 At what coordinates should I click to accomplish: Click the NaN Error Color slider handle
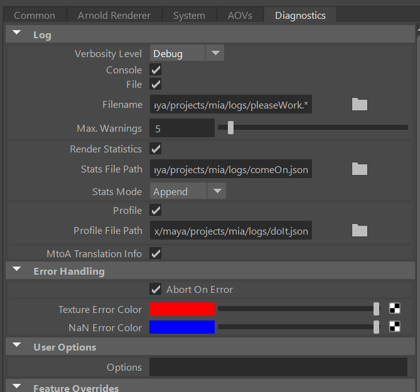(376, 327)
